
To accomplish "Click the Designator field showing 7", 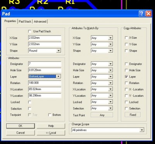I will [45, 64].
